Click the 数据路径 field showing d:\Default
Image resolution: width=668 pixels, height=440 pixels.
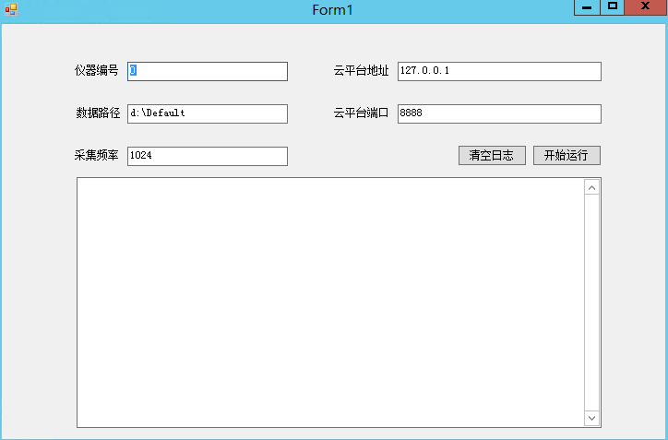[x=208, y=113]
